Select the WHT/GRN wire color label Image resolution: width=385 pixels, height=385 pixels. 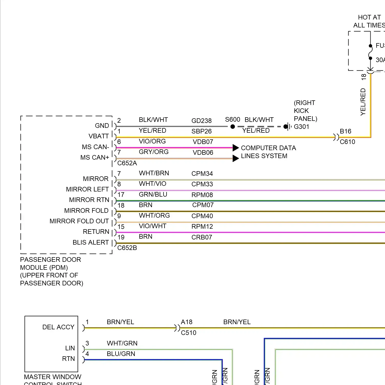pyautogui.click(x=122, y=343)
